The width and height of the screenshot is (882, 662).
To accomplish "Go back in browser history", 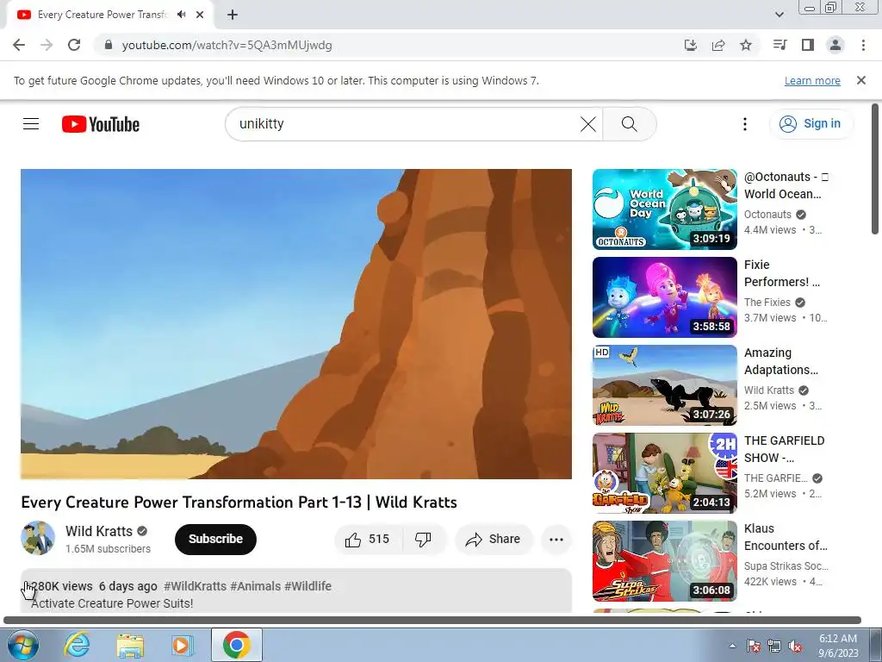I will (19, 45).
